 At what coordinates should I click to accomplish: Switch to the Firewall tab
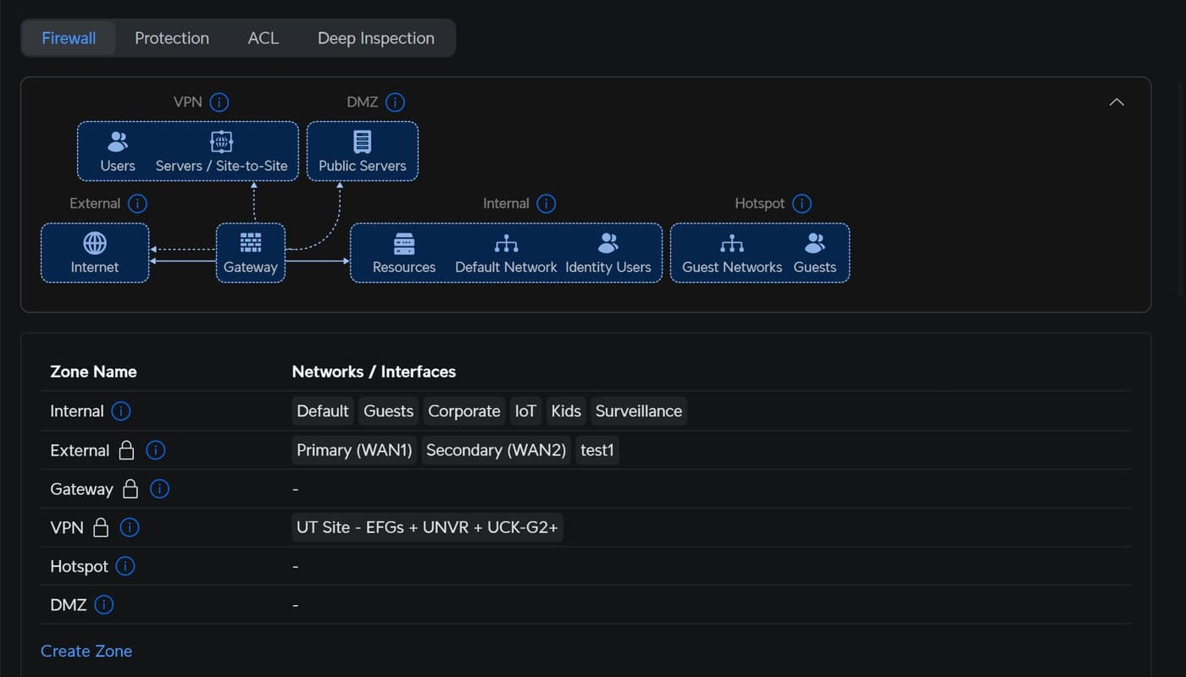pos(69,38)
